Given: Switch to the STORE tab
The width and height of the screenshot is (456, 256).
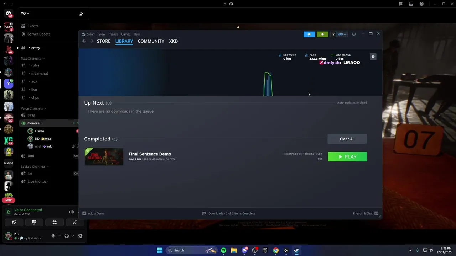Looking at the screenshot, I should coord(104,41).
